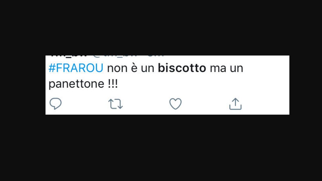Screen dimensions: 322x181
Task: Open the cropped author display name
Action: [69, 56]
